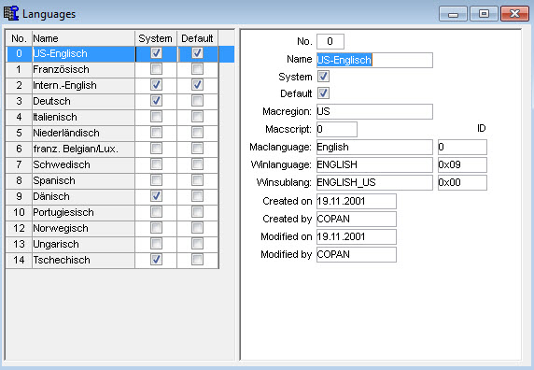Select Deutsch in the language list
This screenshot has height=370, width=534.
point(83,101)
